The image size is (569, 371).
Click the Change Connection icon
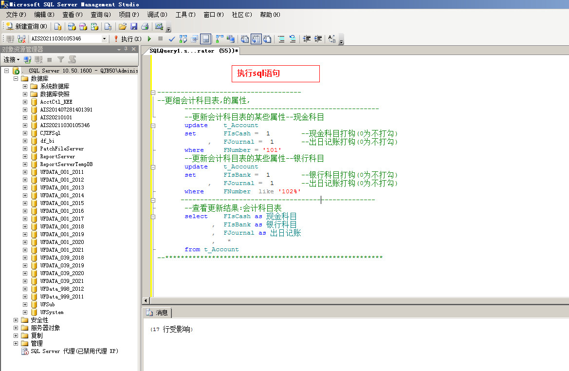click(21, 39)
